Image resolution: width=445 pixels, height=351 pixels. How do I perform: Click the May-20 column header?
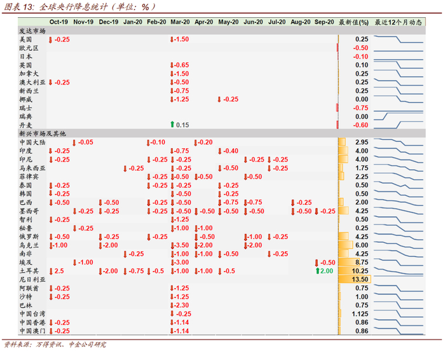click(228, 22)
